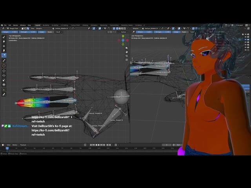
Task: Switch to the Animation workspace tab
Action: (94, 25)
